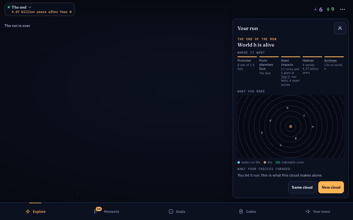Click the central star in the diagram
The width and height of the screenshot is (353, 220).
(290, 127)
